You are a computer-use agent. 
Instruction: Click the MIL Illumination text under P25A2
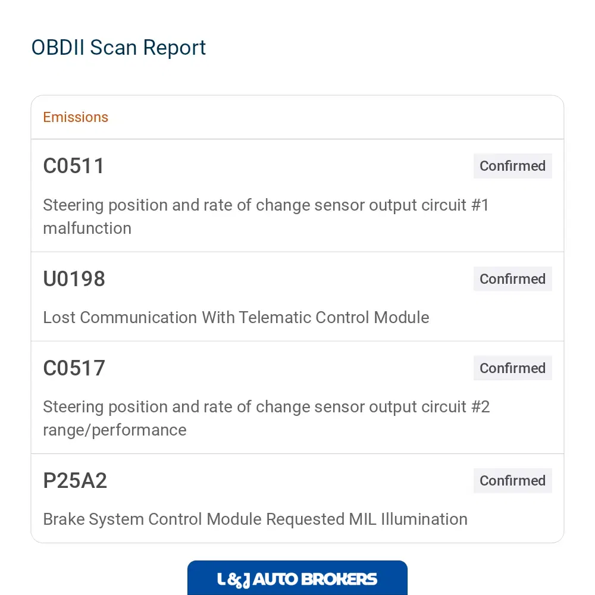408,519
